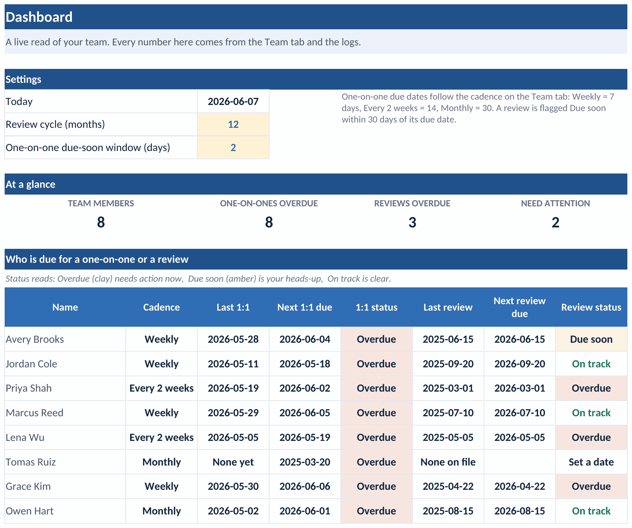632x528 pixels.
Task: Select Priya Shah's Overdue review status
Action: tap(591, 388)
